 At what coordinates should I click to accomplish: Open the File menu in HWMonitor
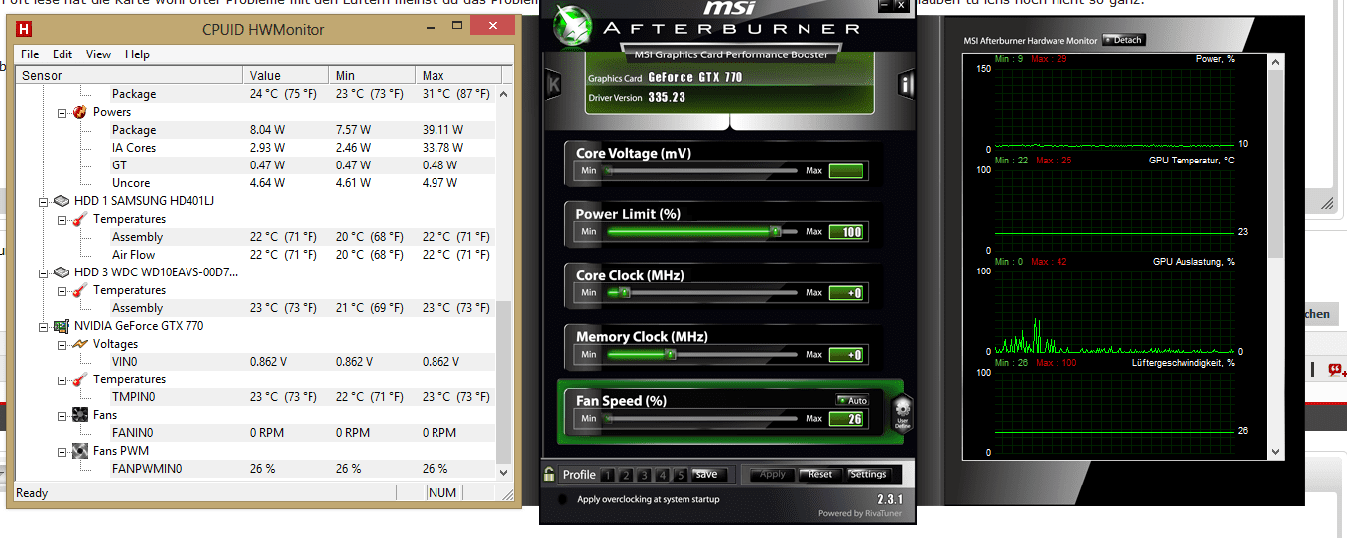pyautogui.click(x=30, y=54)
